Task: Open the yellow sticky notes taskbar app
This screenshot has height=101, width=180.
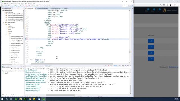Action: (x=34, y=99)
